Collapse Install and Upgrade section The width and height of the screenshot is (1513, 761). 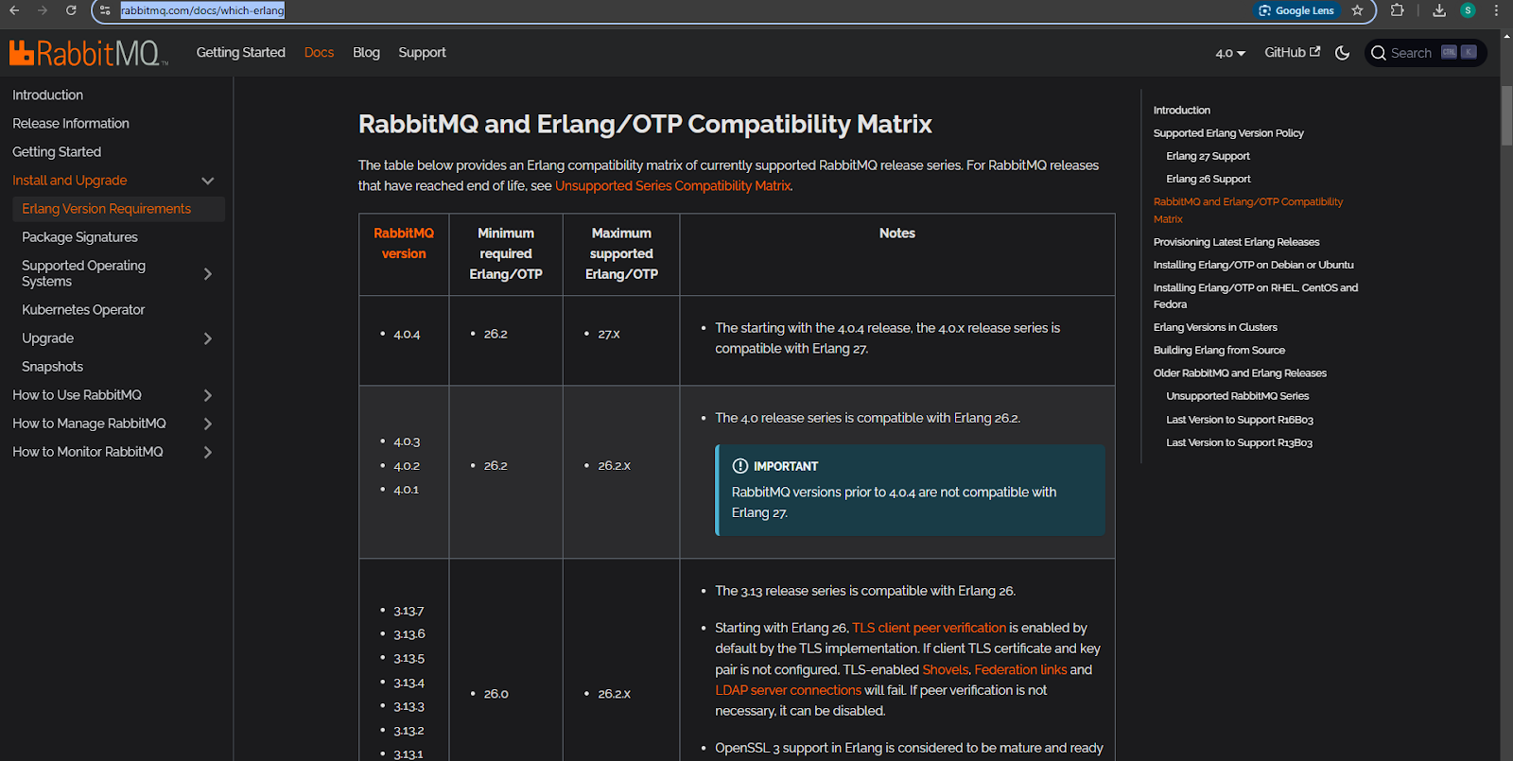tap(208, 181)
